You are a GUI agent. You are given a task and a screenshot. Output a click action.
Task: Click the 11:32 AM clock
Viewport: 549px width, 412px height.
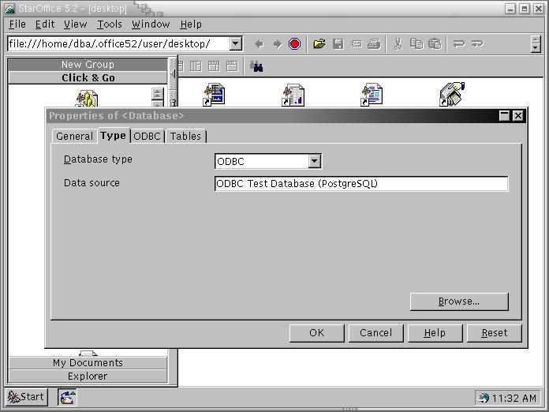coord(514,399)
